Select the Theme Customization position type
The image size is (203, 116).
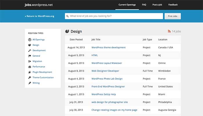(43, 77)
